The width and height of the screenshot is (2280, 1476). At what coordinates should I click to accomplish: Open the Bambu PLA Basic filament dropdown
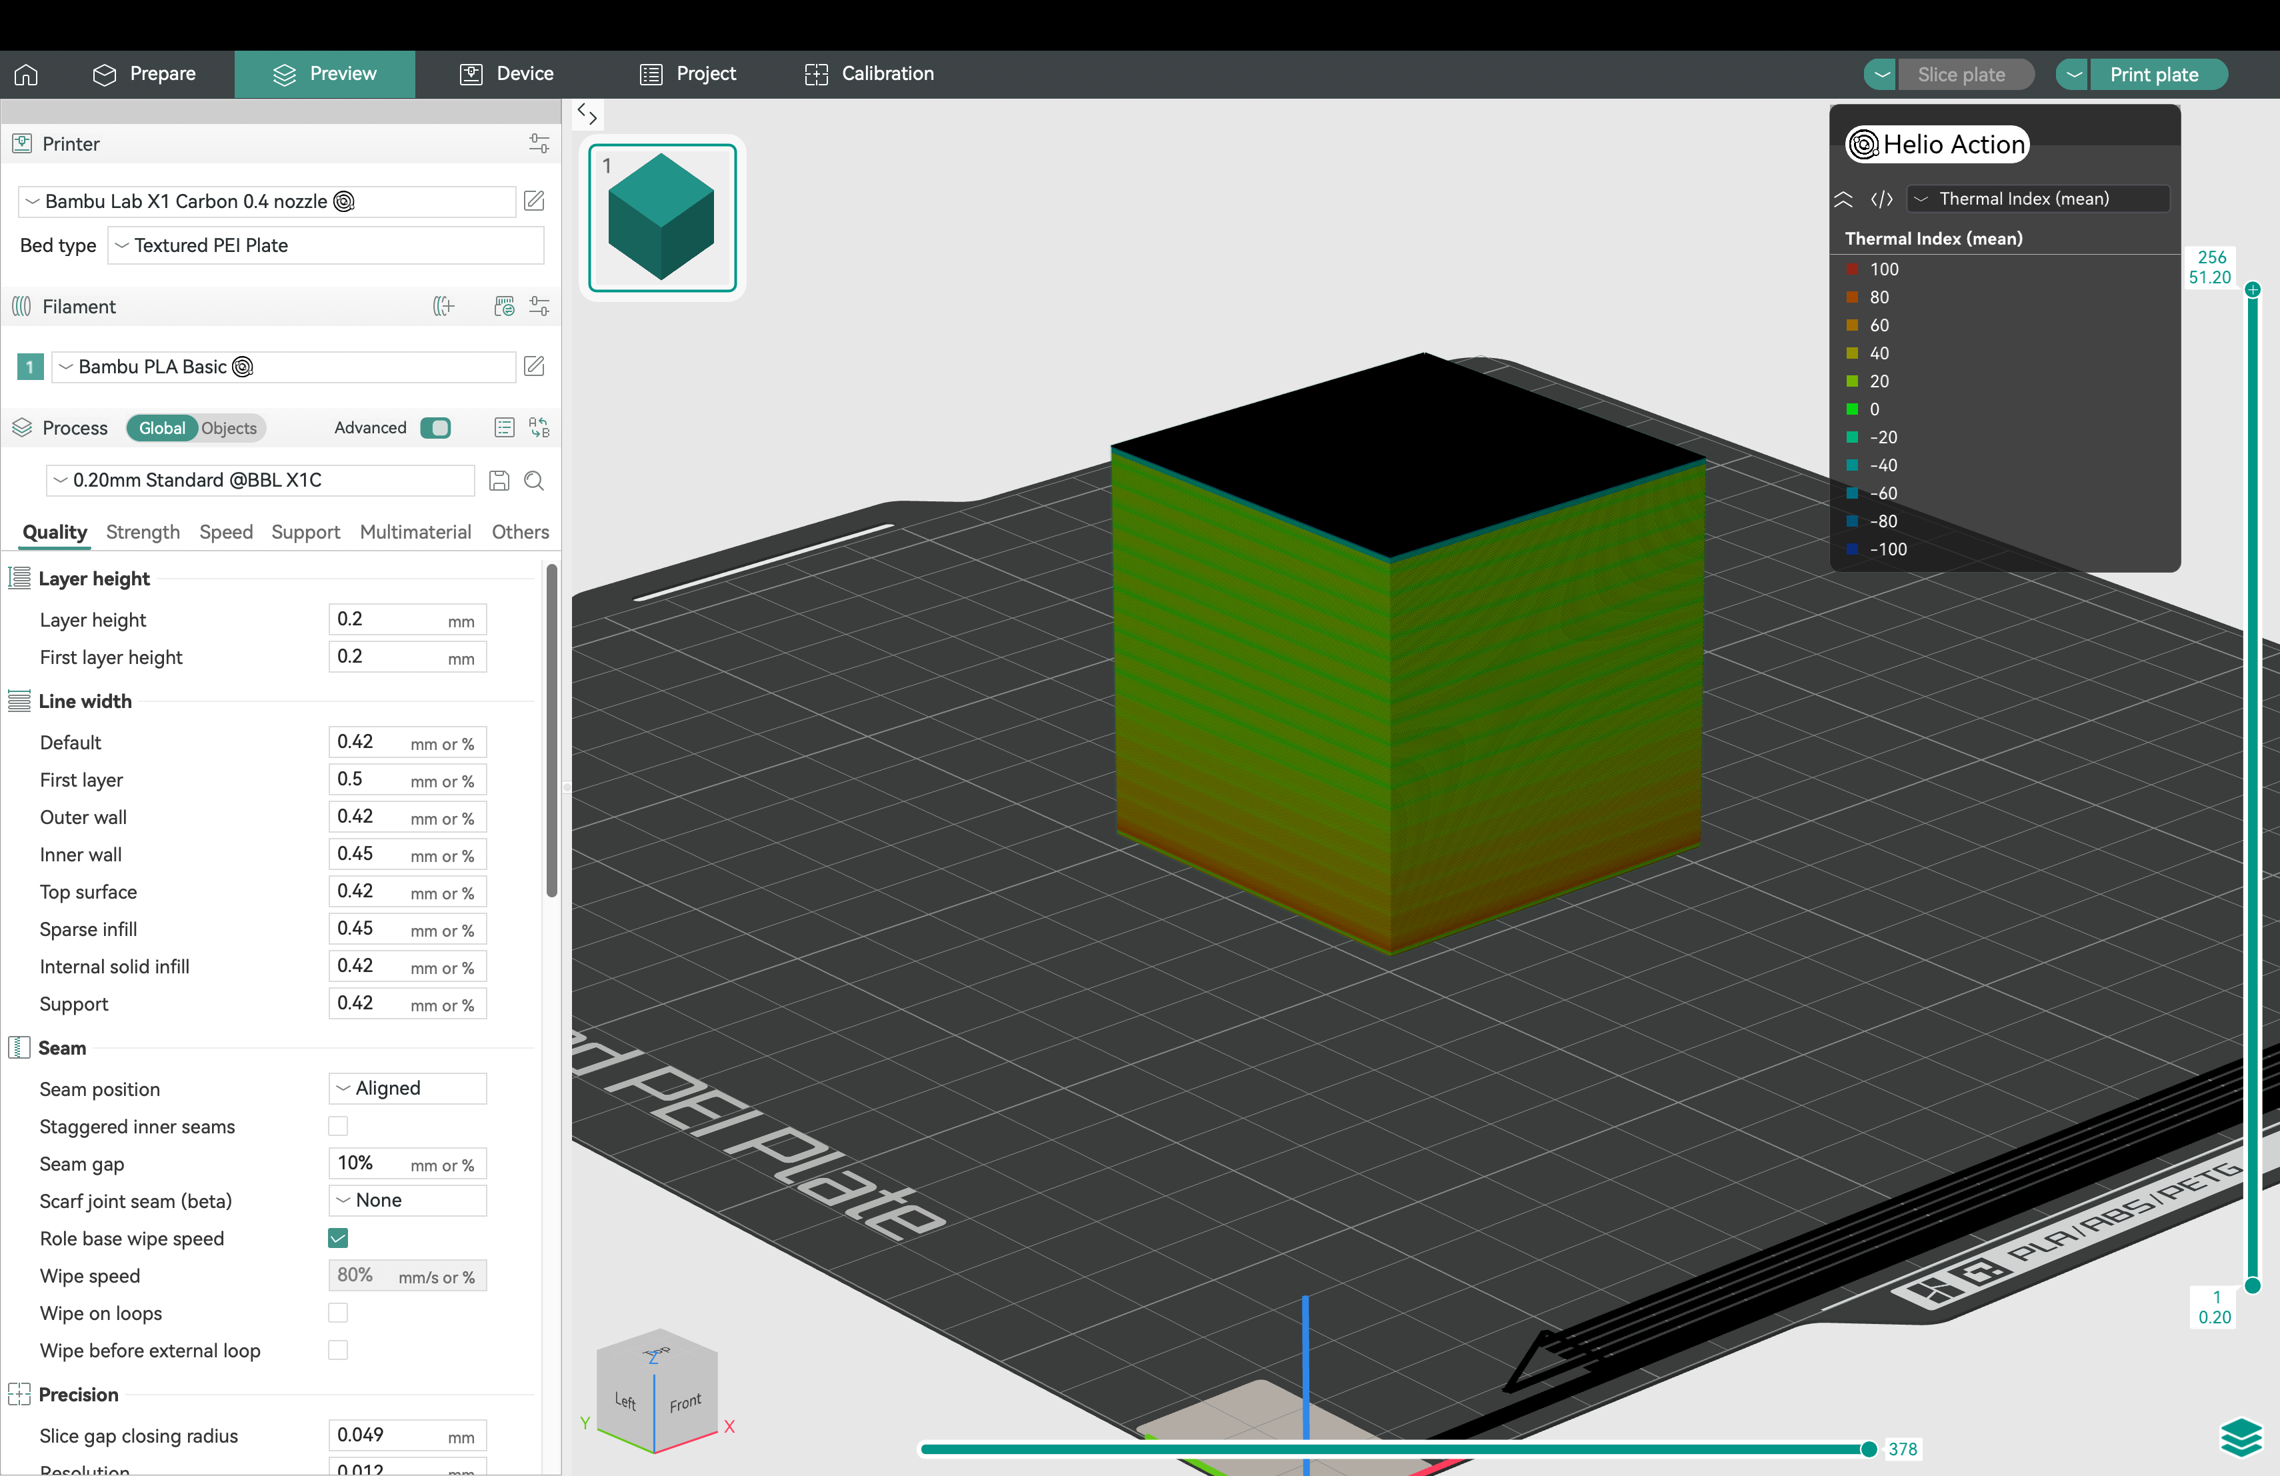pyautogui.click(x=283, y=367)
